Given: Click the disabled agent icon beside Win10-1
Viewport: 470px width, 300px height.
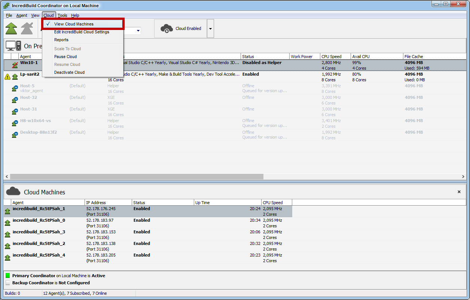Looking at the screenshot, I should 15,65.
